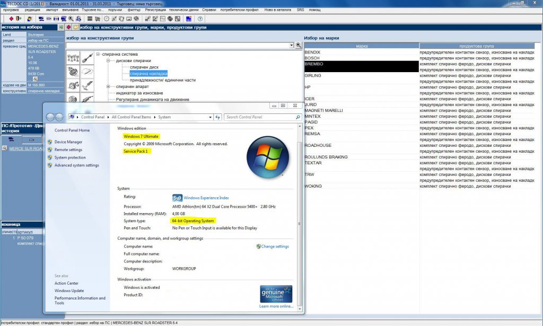Collapse the спирачна система tree node
The image size is (543, 326).
point(98,55)
